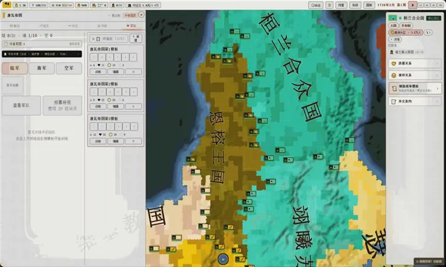Expand the 师编制 (3/5) section triangle

[x=93, y=39]
